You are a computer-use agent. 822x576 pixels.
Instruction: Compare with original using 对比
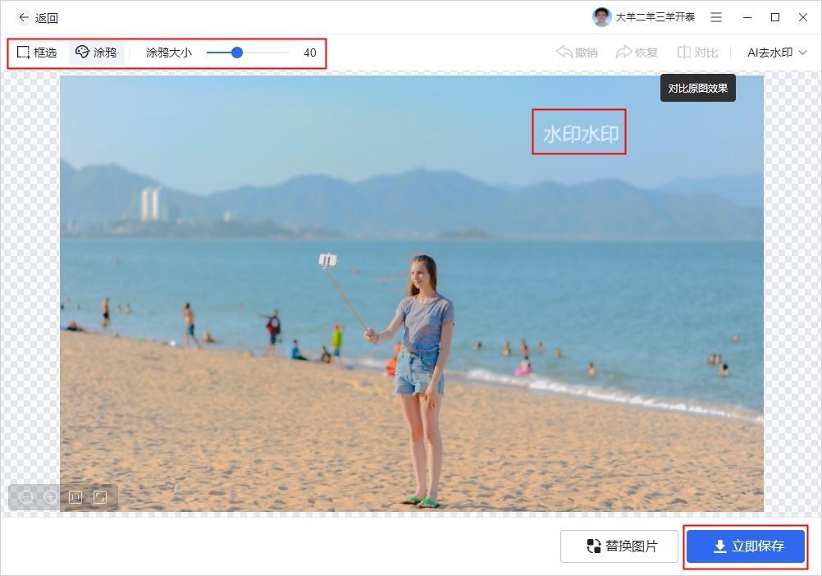697,53
